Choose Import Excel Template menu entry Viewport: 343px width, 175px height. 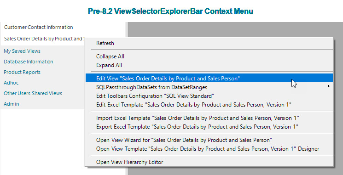tap(209, 118)
